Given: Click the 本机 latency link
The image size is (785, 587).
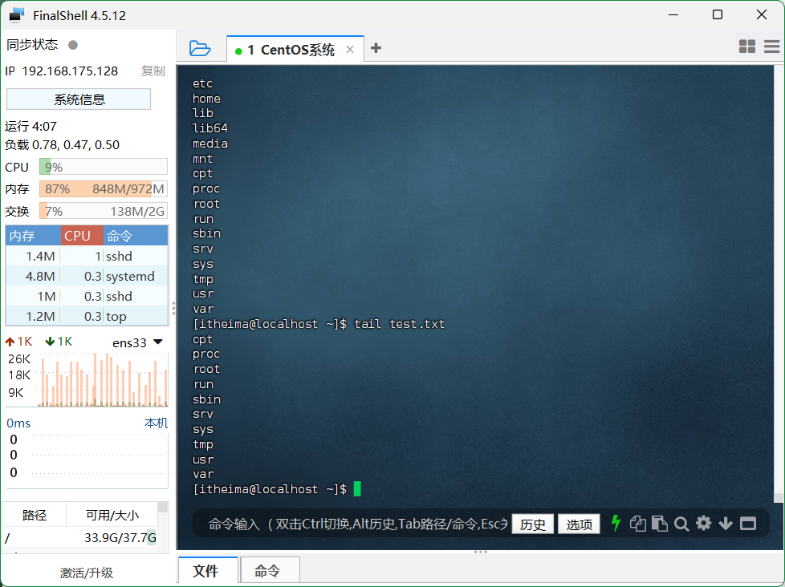Looking at the screenshot, I should pos(156,423).
